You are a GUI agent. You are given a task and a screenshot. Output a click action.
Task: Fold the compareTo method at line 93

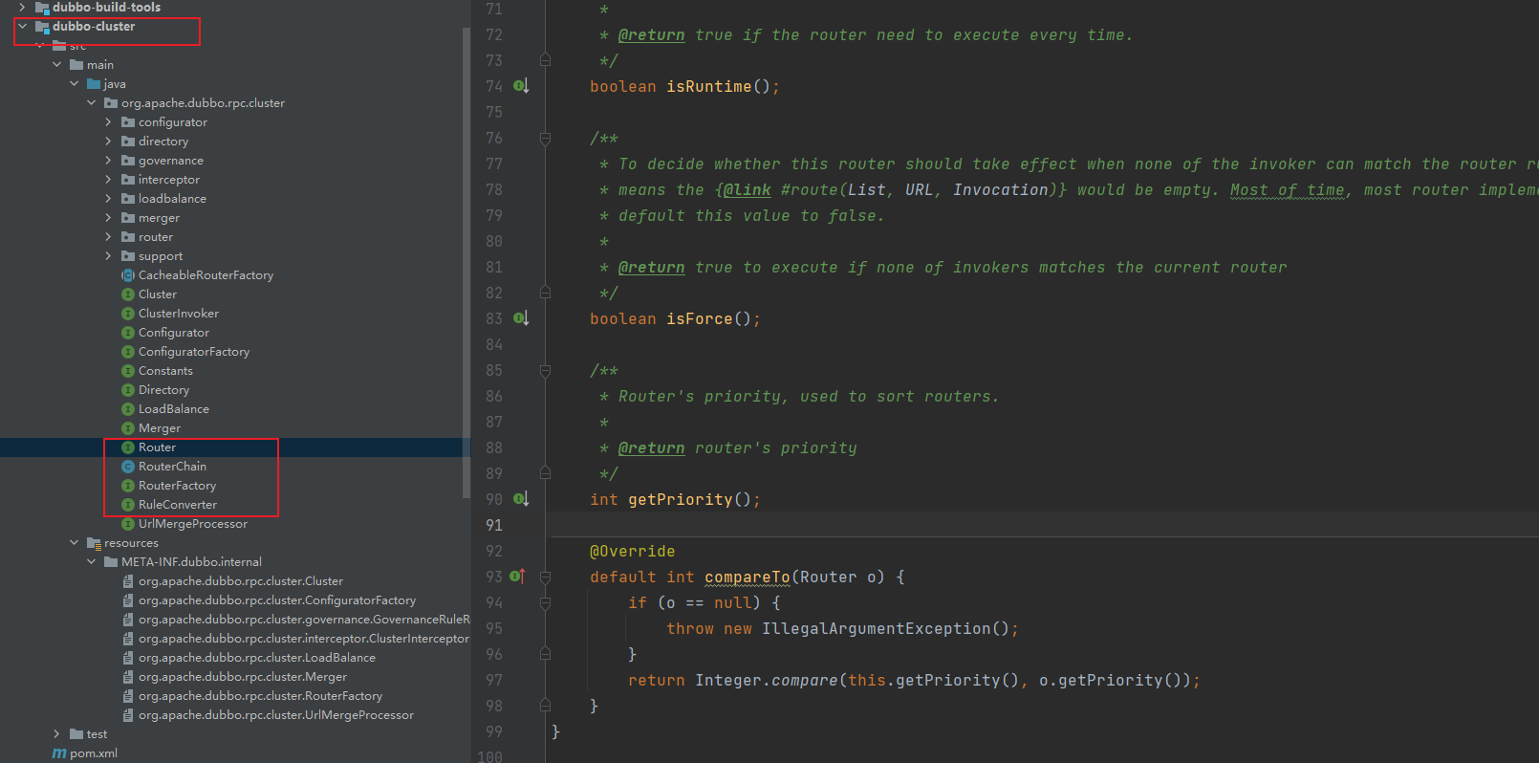pyautogui.click(x=545, y=578)
